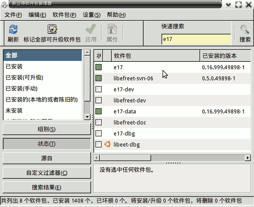Click the fullscreen maximize icon in title bar
The image size is (254, 207).
pyautogui.click(x=239, y=4)
